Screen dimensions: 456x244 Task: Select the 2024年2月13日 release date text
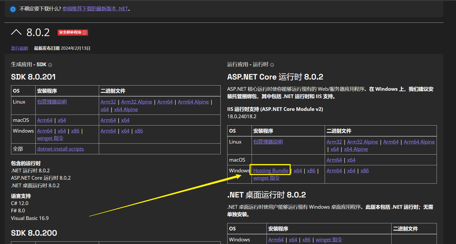click(x=75, y=48)
